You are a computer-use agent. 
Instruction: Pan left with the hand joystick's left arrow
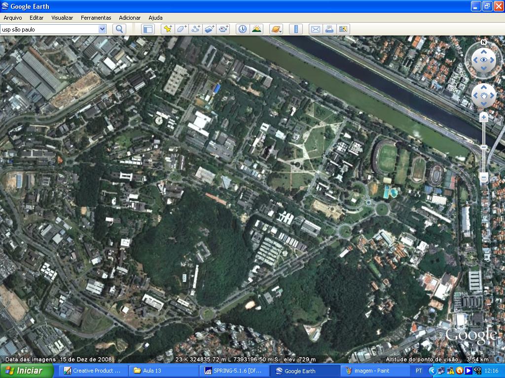475,95
